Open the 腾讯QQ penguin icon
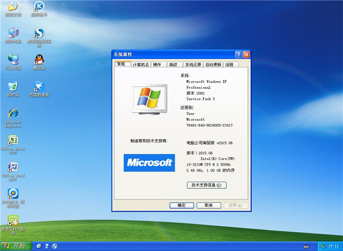The width and height of the screenshot is (343, 251). (39, 60)
